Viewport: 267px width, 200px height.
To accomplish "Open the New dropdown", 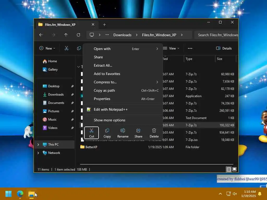I will click(47, 48).
